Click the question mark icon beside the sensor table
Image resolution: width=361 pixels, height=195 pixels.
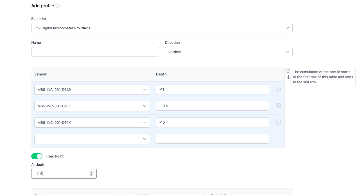point(288,71)
